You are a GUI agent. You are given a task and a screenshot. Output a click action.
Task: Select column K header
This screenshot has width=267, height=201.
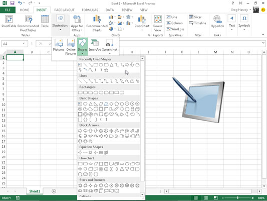[x=182, y=52]
